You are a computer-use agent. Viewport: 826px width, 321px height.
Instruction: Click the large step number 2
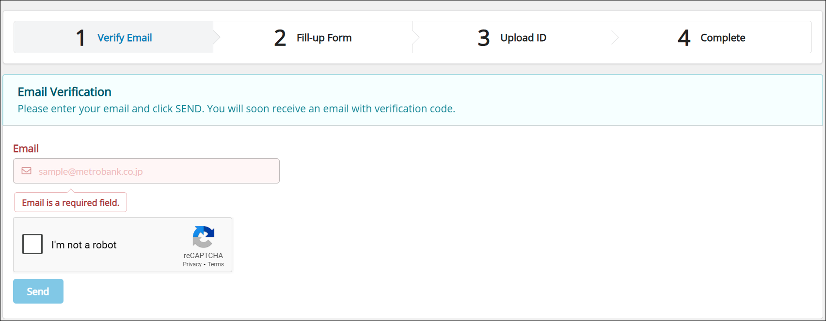coord(280,38)
